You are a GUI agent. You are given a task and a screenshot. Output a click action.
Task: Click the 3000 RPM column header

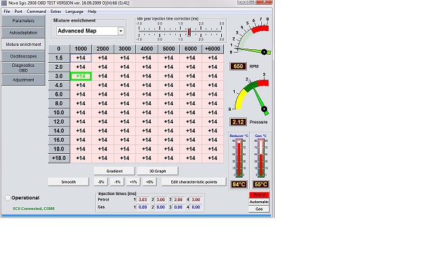point(124,49)
